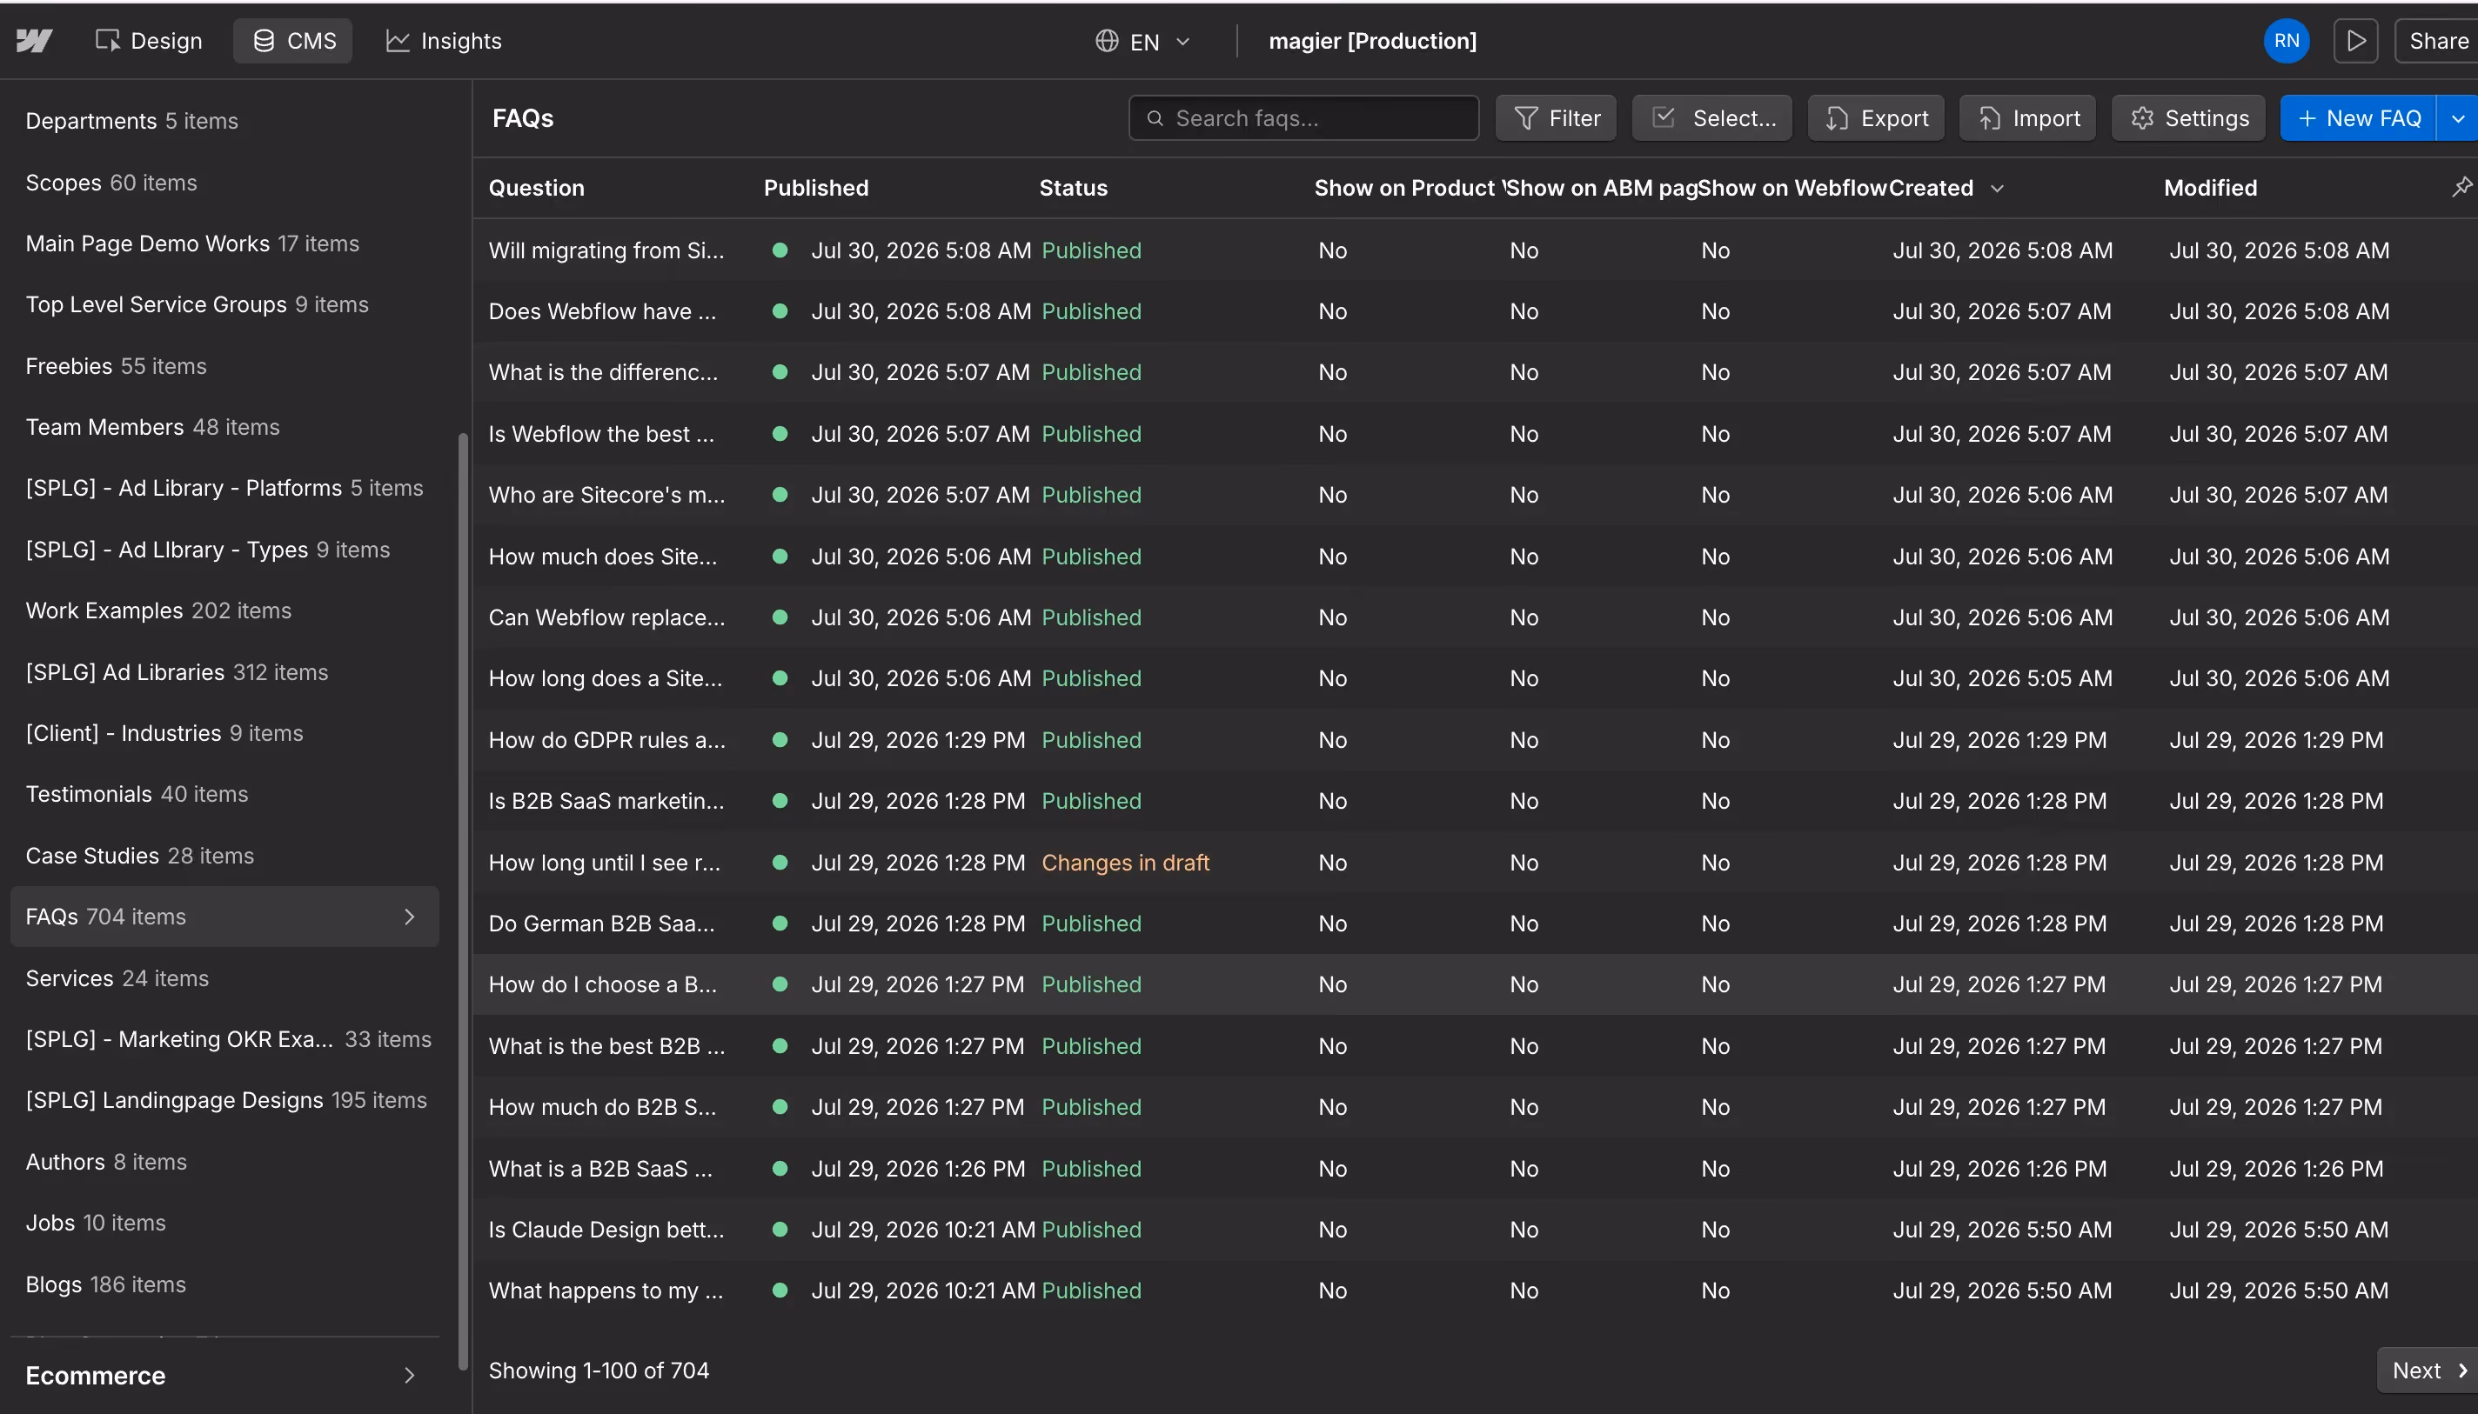Open the Team Members collection
The image size is (2478, 1414).
pyautogui.click(x=224, y=427)
